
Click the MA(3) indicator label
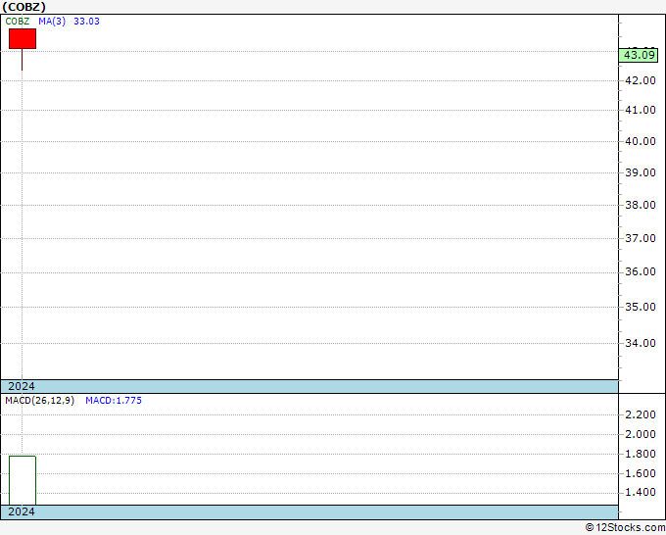pos(52,22)
